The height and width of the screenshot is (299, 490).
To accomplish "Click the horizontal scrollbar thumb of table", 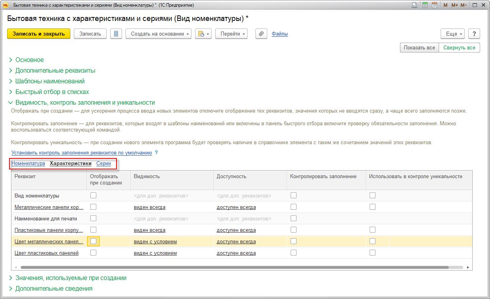I will tap(235, 267).
